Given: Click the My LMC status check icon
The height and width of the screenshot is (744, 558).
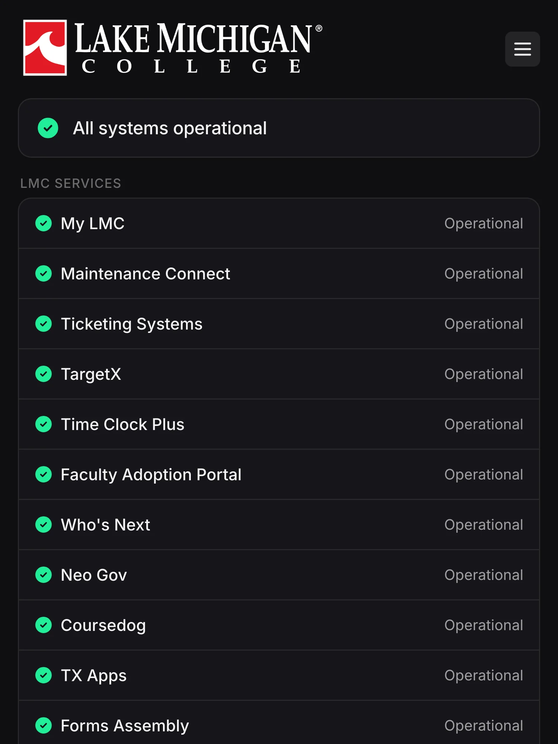Looking at the screenshot, I should click(x=44, y=223).
